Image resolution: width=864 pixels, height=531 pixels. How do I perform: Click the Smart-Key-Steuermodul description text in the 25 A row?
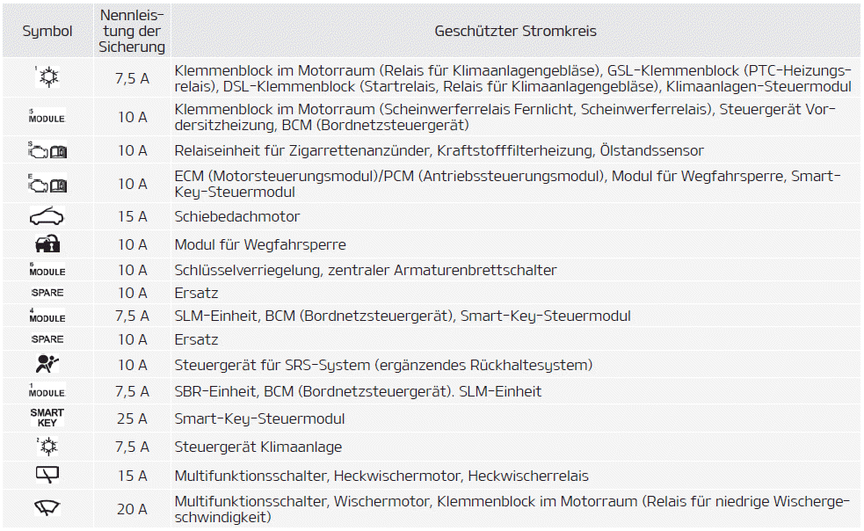pos(259,418)
